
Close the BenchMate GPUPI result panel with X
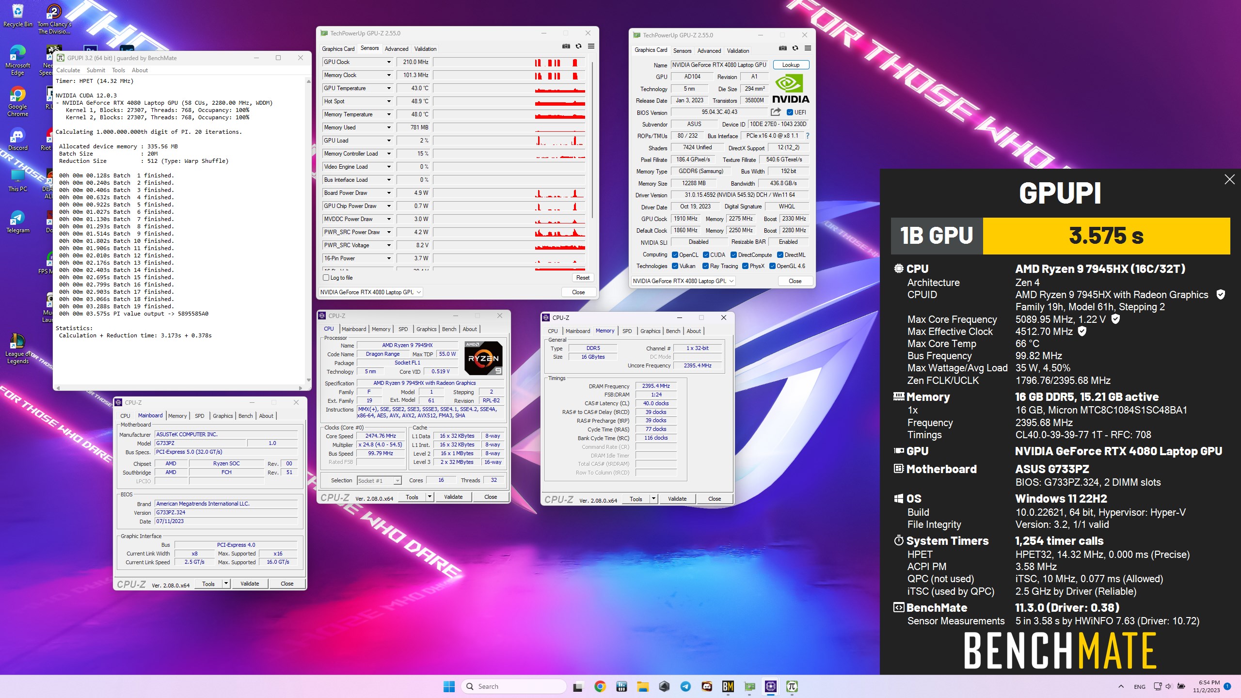click(1229, 179)
